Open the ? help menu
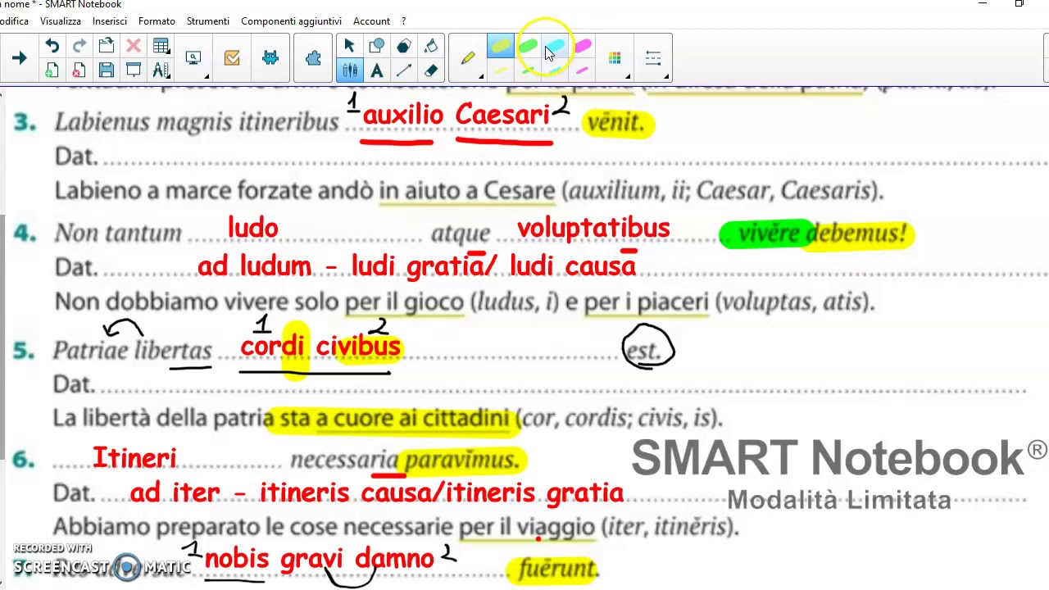The image size is (1049, 590). [x=403, y=20]
